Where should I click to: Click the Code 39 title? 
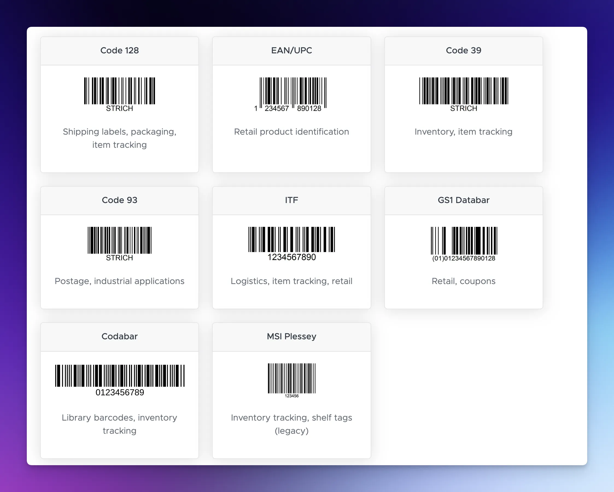click(x=463, y=50)
